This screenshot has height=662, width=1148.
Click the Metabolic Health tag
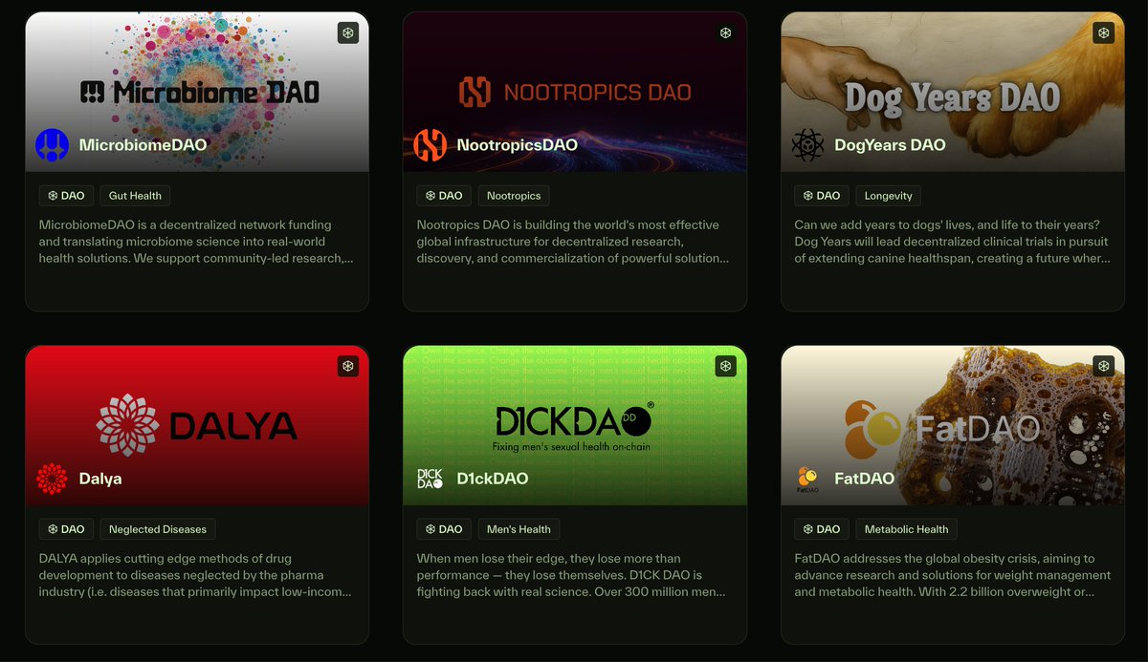point(906,529)
